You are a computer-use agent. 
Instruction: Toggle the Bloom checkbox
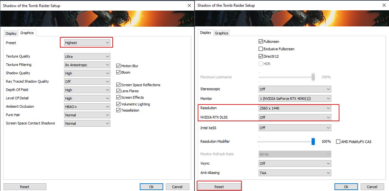(118, 72)
